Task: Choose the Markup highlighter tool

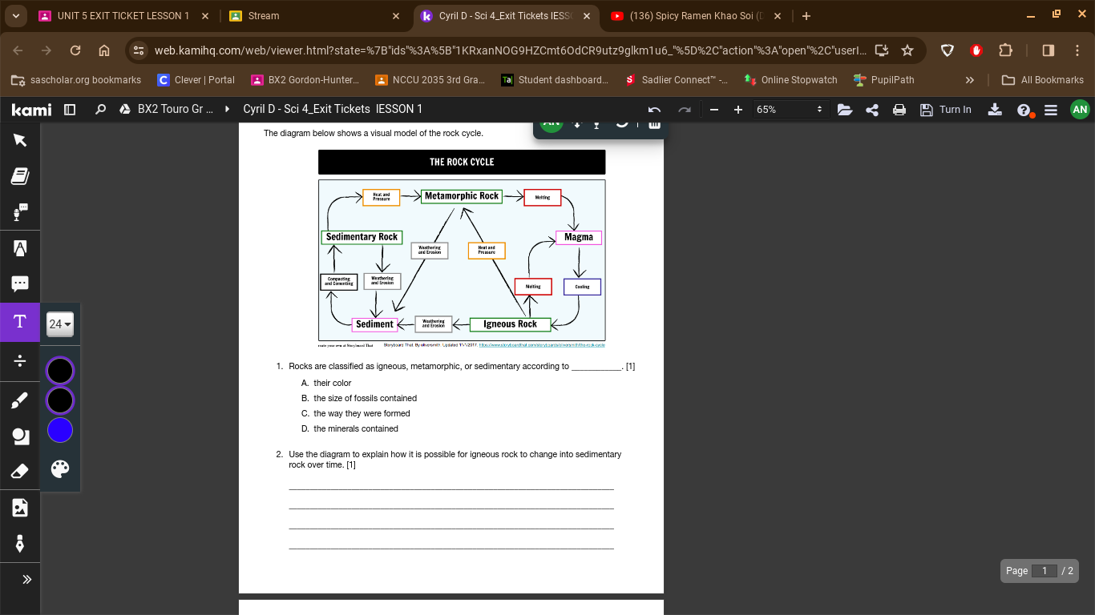Action: point(20,248)
